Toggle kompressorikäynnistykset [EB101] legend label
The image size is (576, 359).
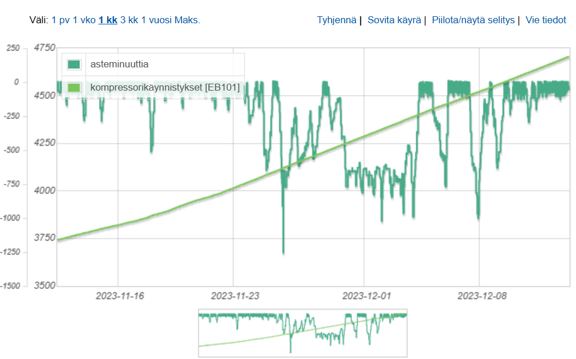[165, 87]
